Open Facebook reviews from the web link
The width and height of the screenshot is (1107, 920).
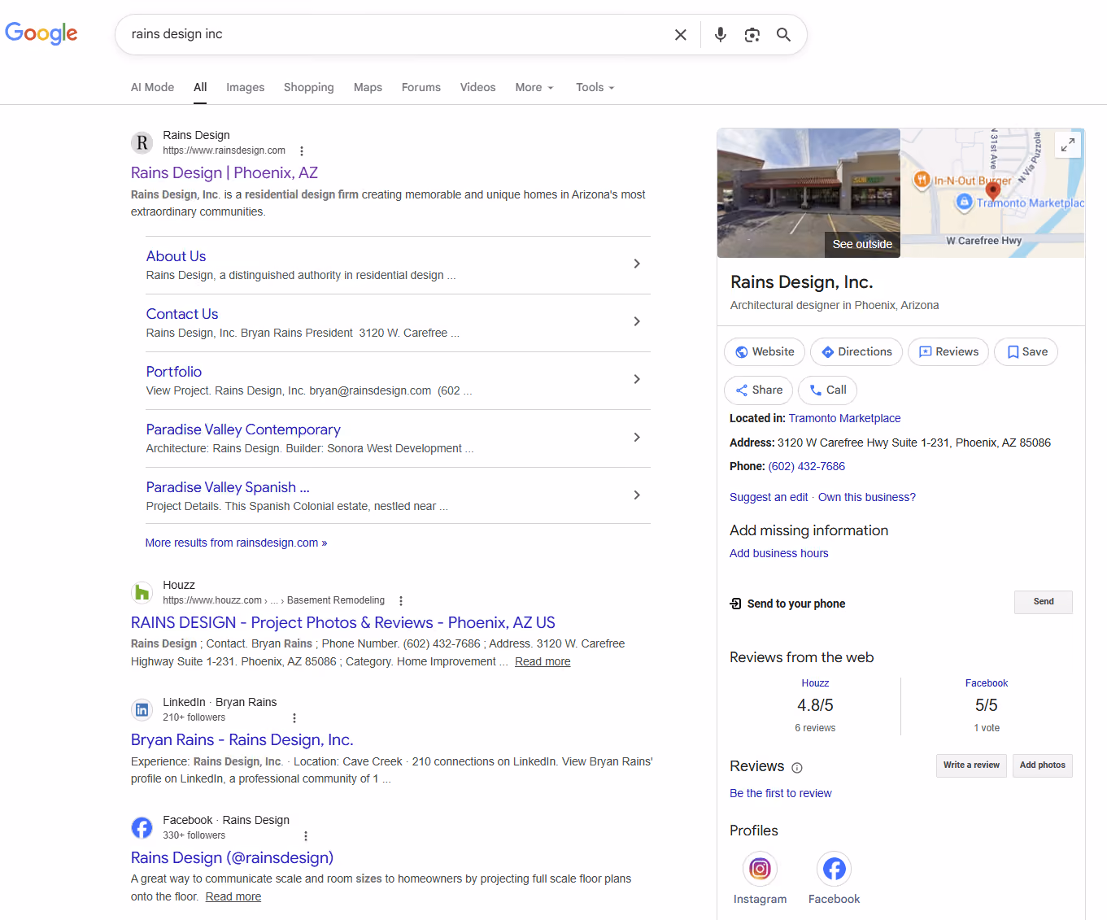coord(987,683)
